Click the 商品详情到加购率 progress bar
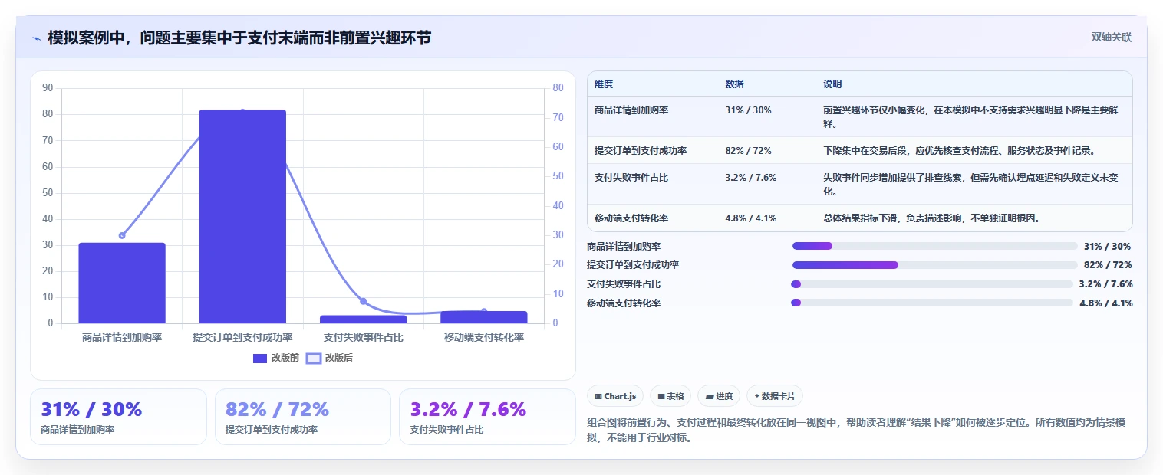The width and height of the screenshot is (1163, 475). click(x=935, y=246)
